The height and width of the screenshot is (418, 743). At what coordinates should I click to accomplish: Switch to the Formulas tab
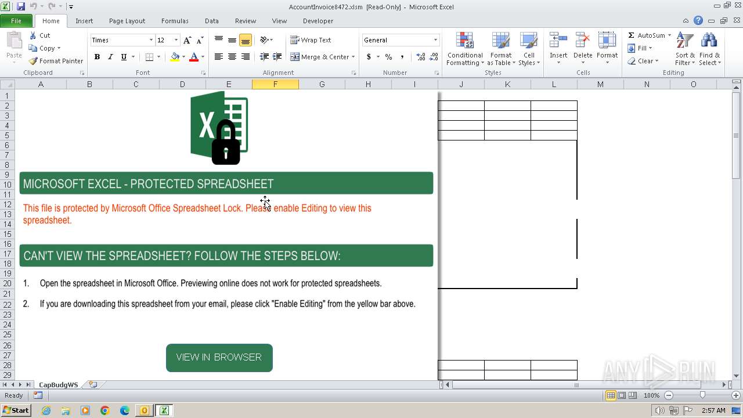(175, 21)
